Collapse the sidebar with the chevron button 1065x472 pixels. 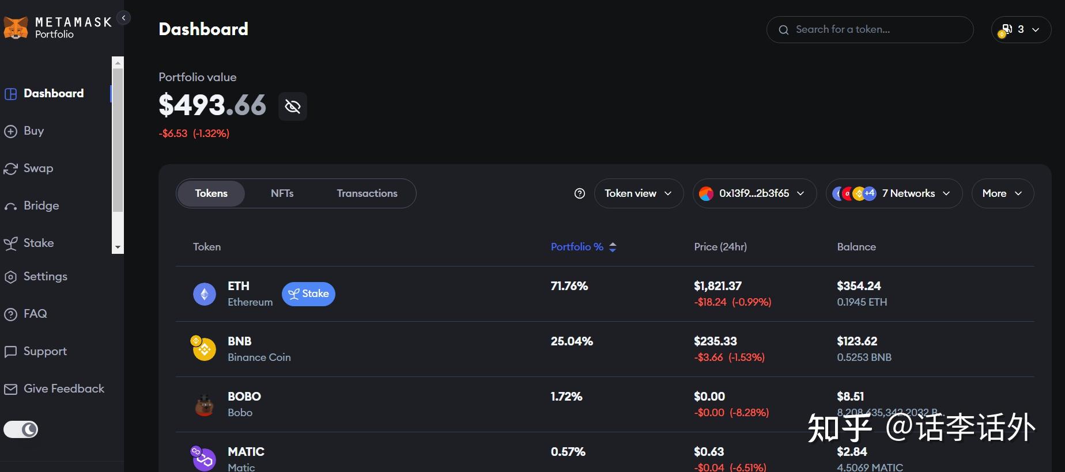[x=123, y=18]
